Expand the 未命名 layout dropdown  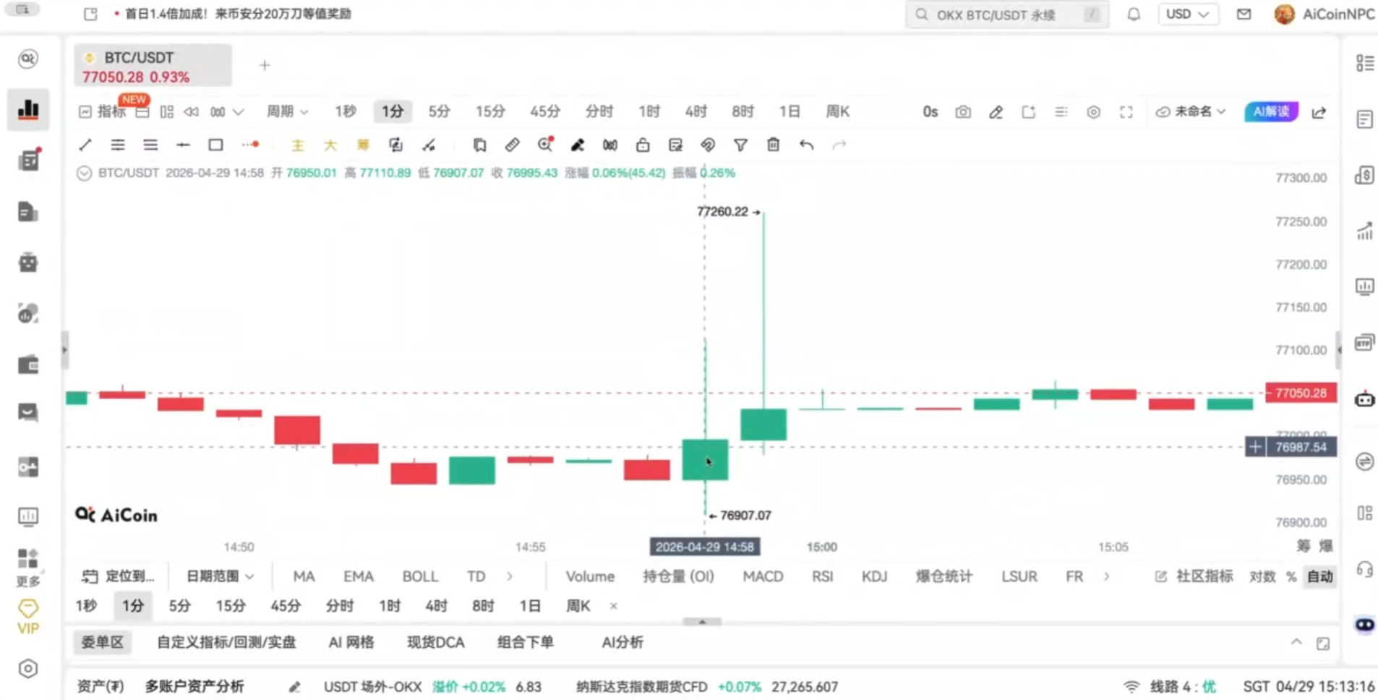1193,111
